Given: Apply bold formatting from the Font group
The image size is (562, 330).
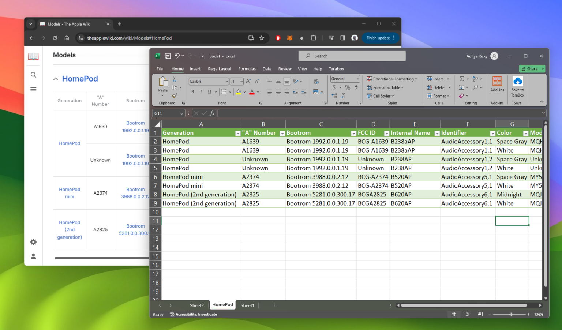Looking at the screenshot, I should [x=192, y=92].
